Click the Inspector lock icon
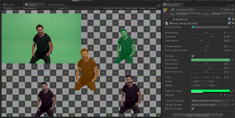 [229, 5]
